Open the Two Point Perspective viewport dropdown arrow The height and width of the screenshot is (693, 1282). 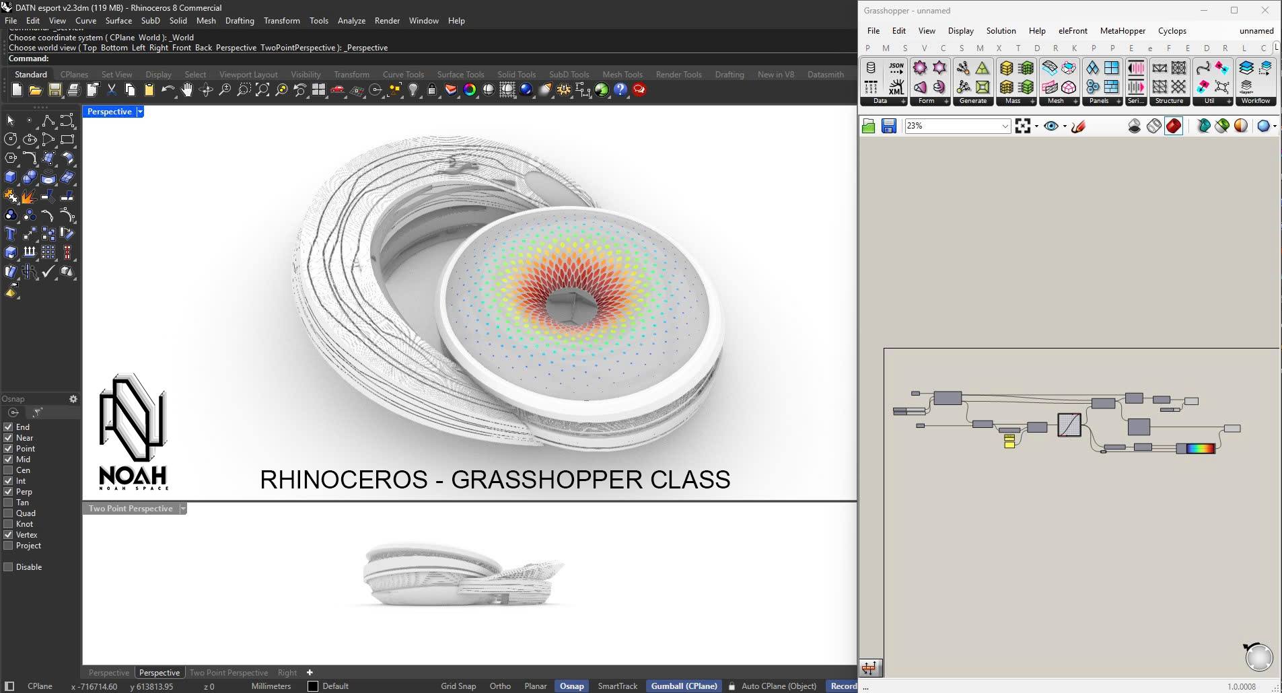click(182, 509)
